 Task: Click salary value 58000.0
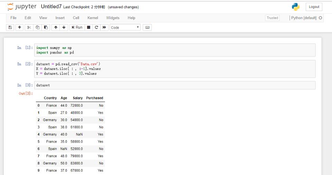[x=77, y=142]
